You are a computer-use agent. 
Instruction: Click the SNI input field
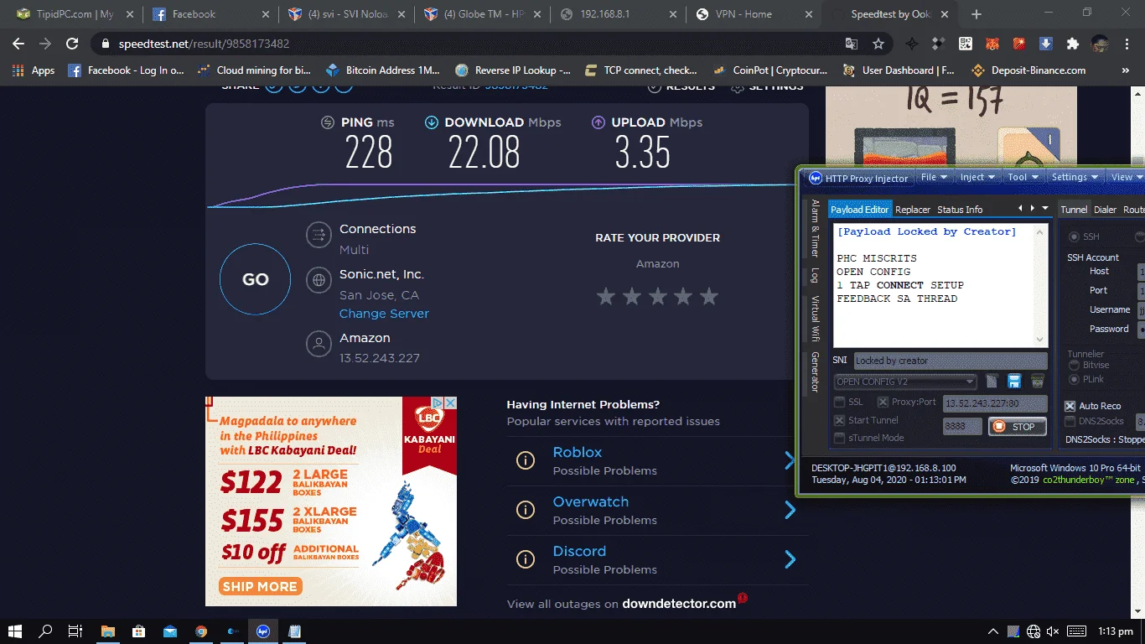click(951, 361)
